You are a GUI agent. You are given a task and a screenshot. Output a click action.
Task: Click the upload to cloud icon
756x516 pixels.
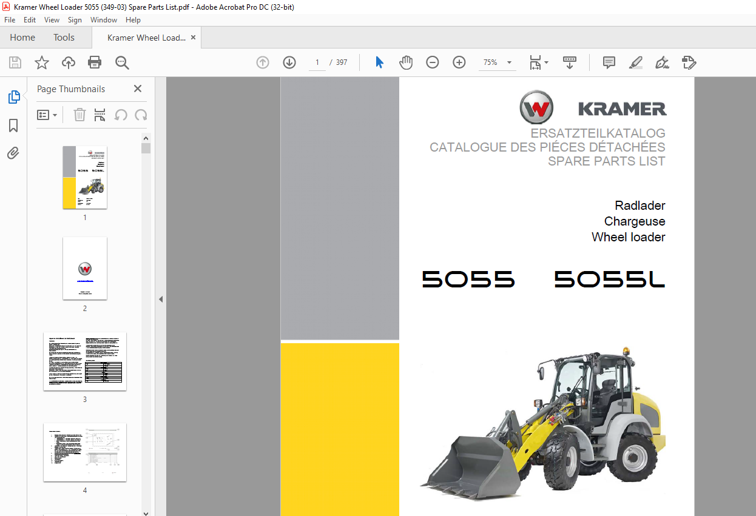tap(69, 62)
